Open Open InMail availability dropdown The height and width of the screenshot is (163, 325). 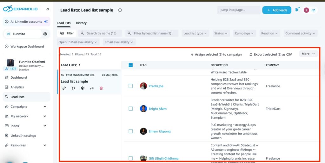click(78, 42)
